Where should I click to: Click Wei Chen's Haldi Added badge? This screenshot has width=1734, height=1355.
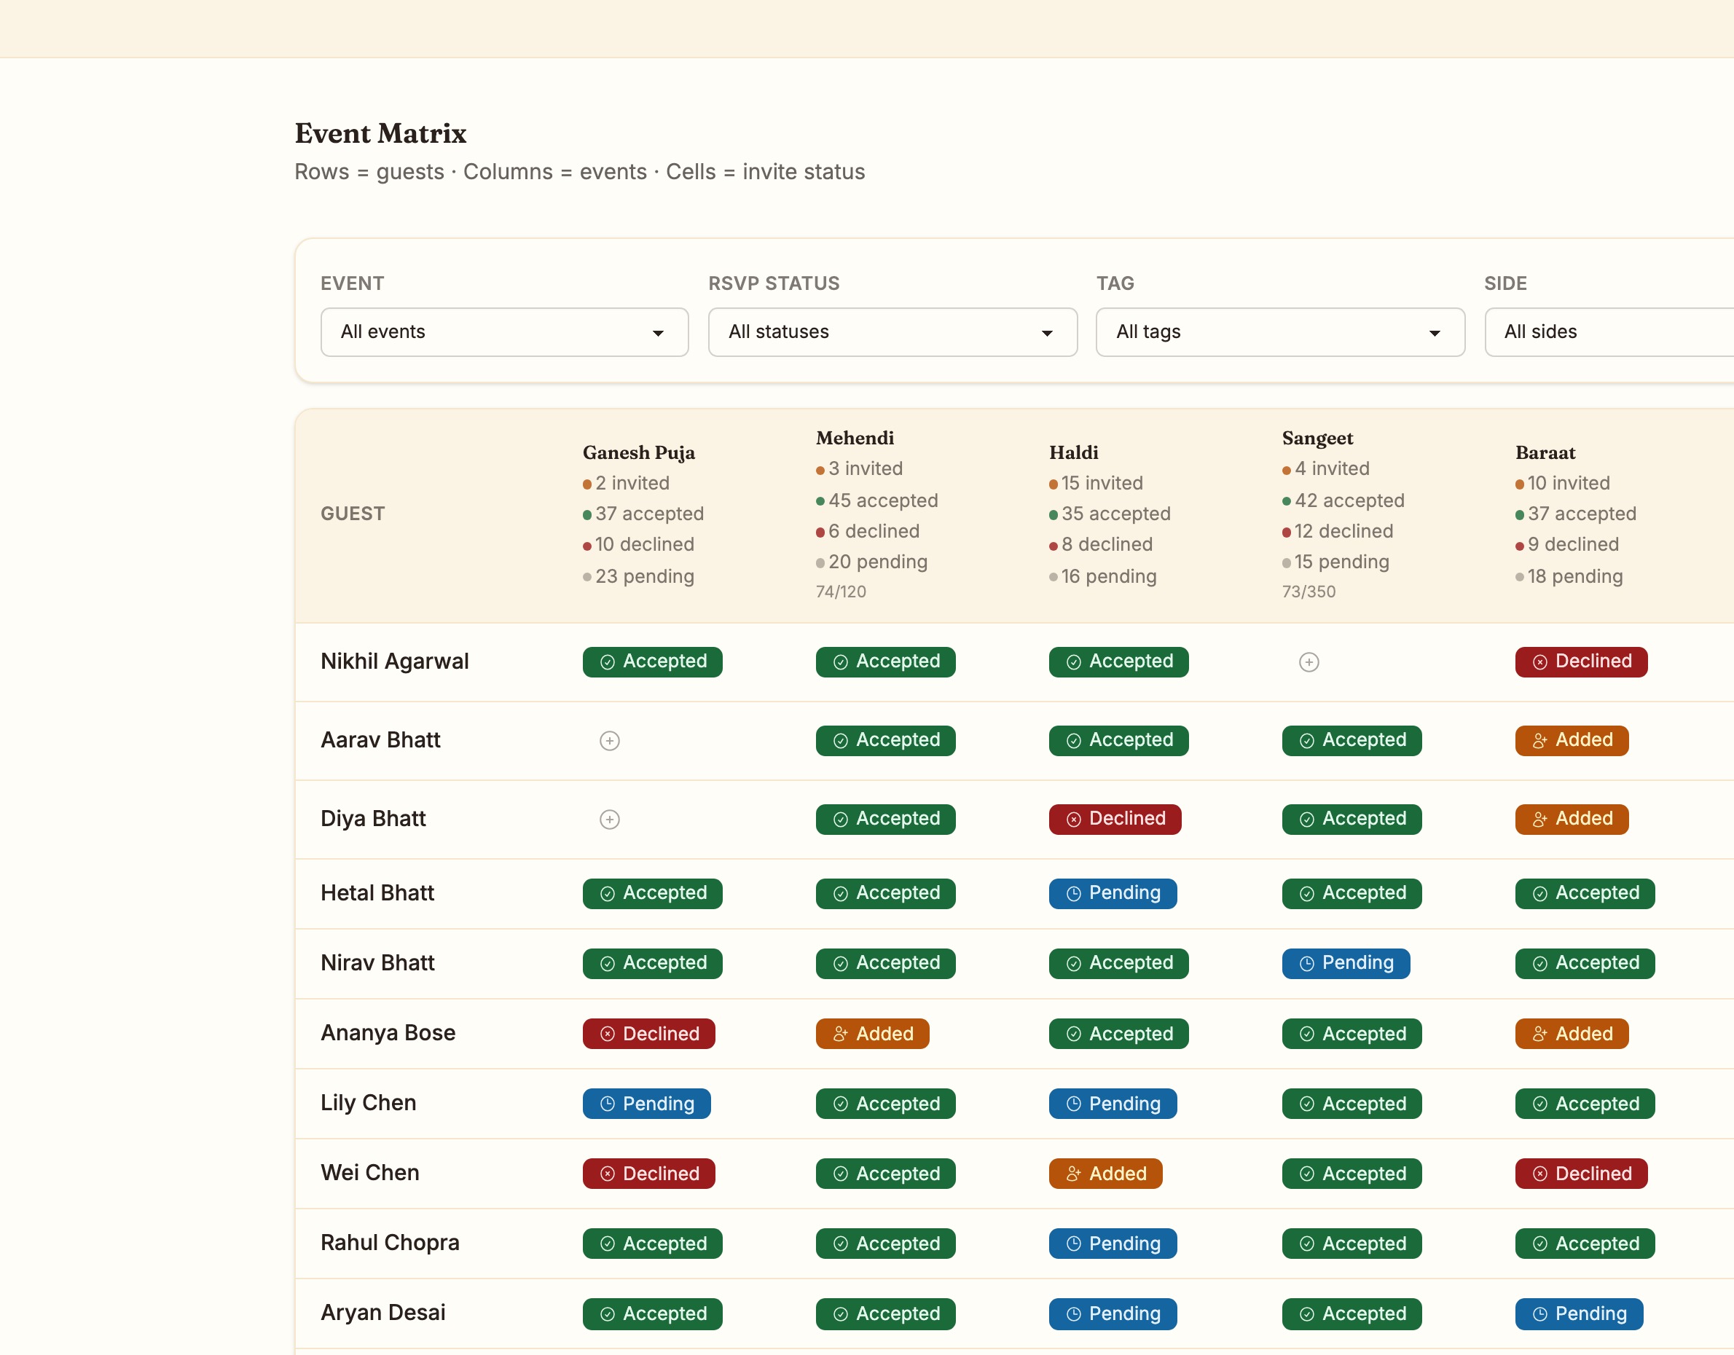pos(1105,1173)
